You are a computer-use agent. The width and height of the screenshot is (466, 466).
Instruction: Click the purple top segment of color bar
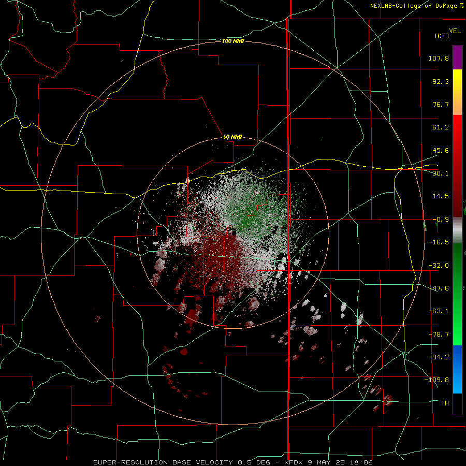point(457,57)
